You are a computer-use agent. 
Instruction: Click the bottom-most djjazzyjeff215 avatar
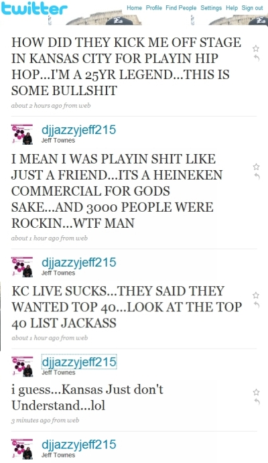(22, 449)
